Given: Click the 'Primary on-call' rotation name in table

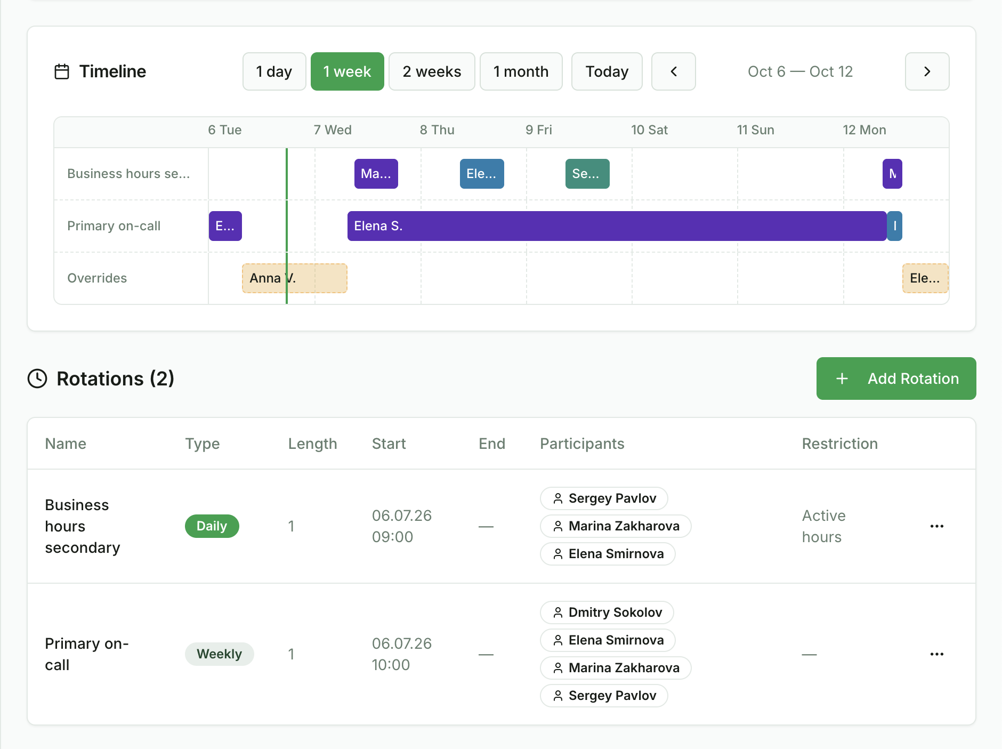Looking at the screenshot, I should tap(87, 654).
